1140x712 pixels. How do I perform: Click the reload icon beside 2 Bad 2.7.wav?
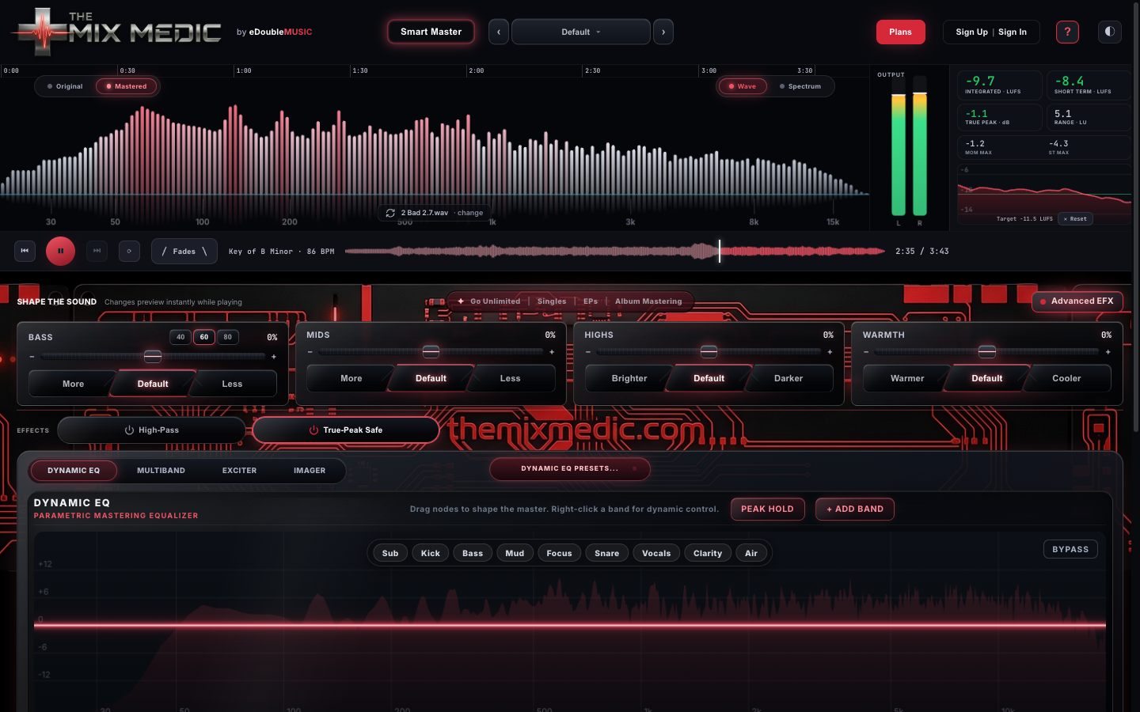click(x=390, y=213)
